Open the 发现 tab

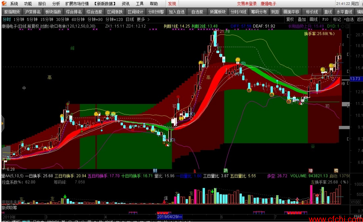coord(172,4)
